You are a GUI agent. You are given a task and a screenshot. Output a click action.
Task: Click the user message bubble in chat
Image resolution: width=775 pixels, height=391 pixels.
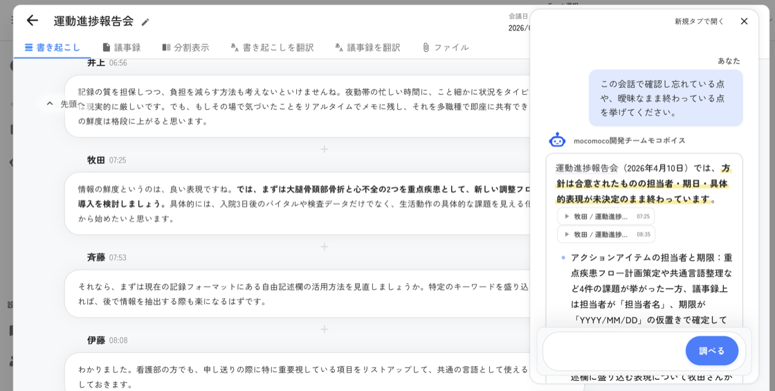[x=665, y=98]
